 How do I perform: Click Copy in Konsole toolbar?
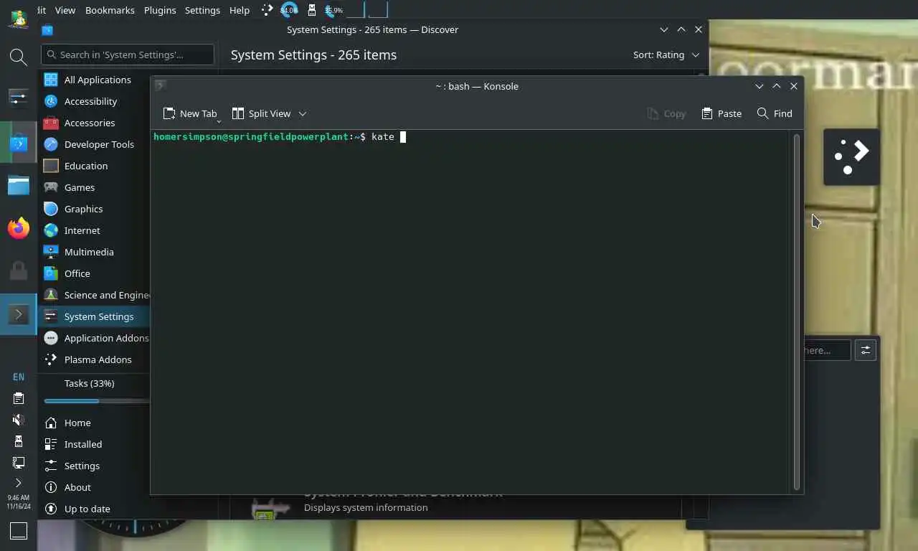pos(666,113)
